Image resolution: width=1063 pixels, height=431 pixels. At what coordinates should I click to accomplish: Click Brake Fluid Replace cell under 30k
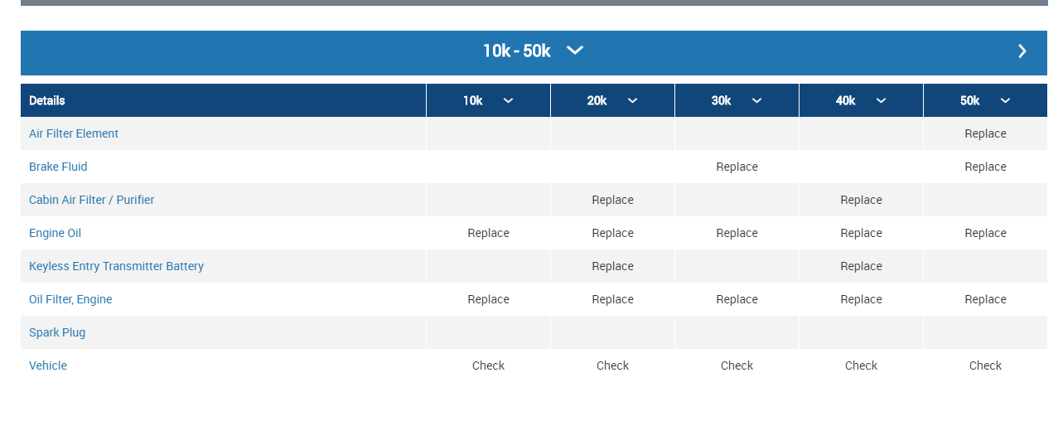[737, 167]
